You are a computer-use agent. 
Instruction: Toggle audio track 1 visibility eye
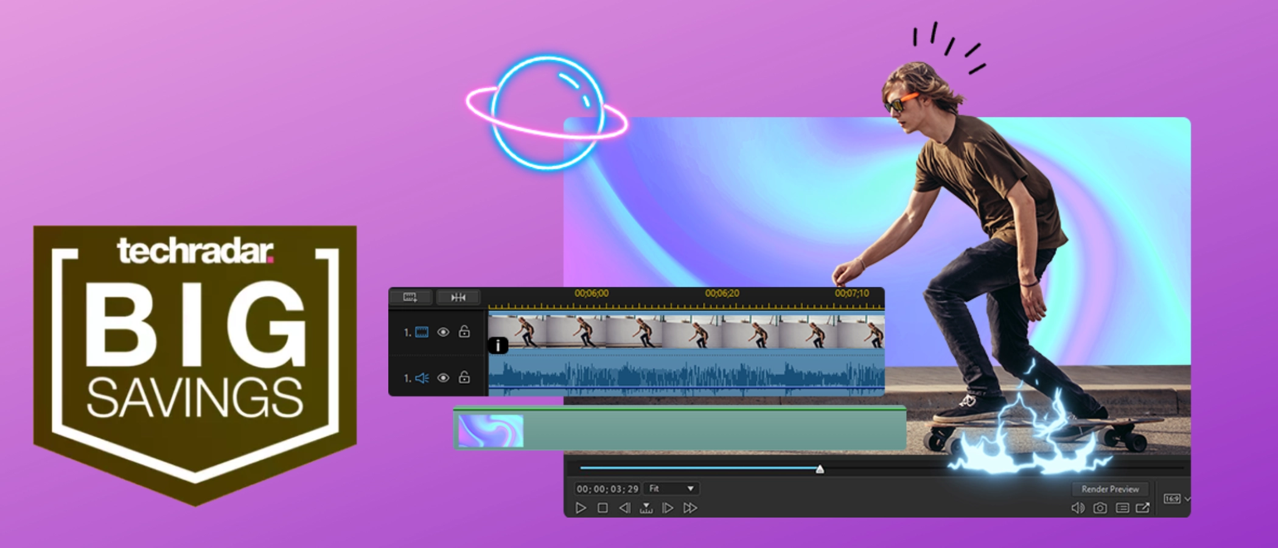[443, 378]
